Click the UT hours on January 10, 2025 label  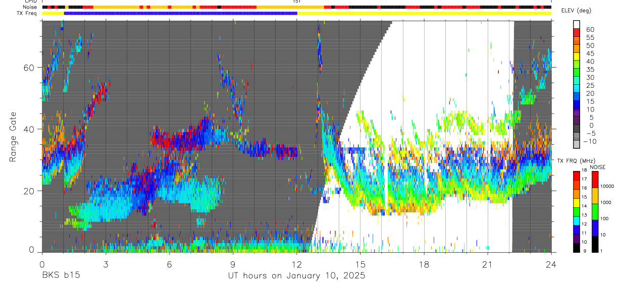pos(296,276)
